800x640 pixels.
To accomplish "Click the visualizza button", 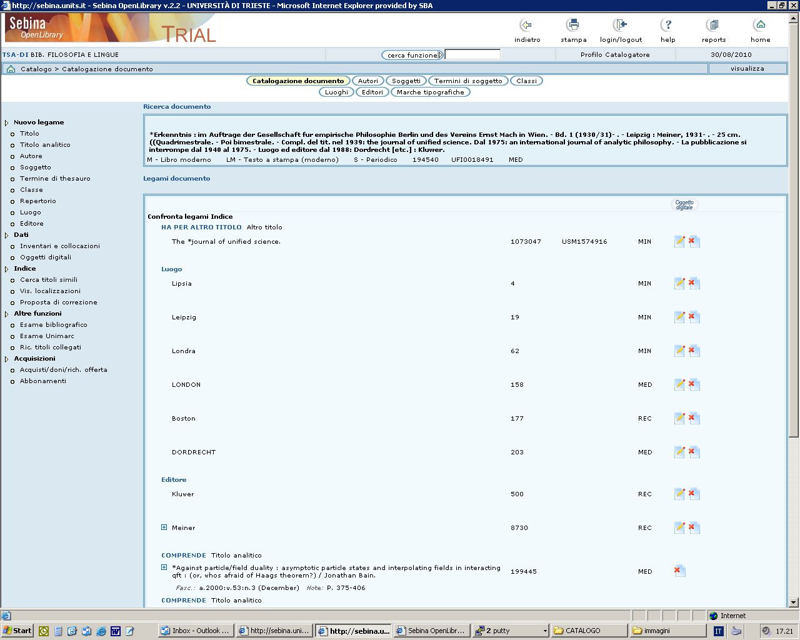I will pyautogui.click(x=747, y=69).
